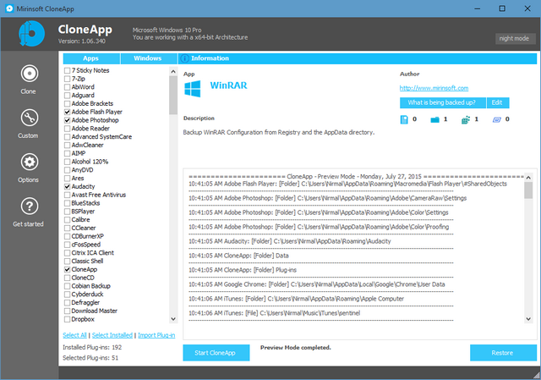Click log pane scroll down arrow

click(x=528, y=319)
